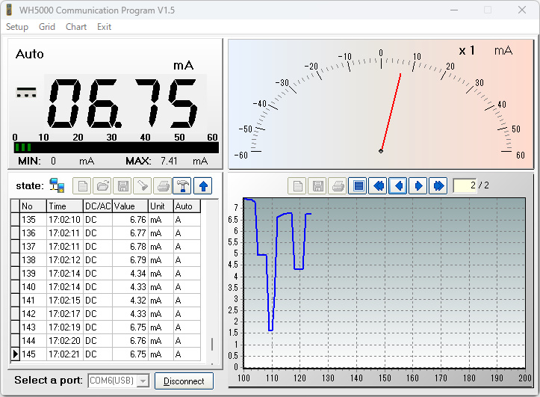Viewport: 540px width, 397px height.
Task: Click the network connection state icon
Action: click(57, 185)
